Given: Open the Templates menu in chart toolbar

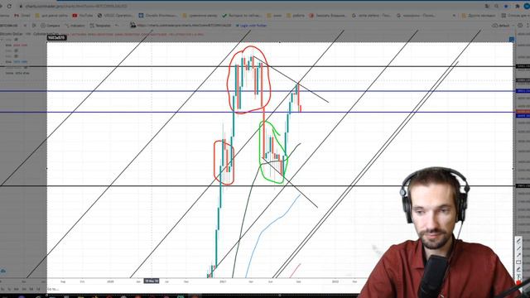Looking at the screenshot, I should (101, 26).
